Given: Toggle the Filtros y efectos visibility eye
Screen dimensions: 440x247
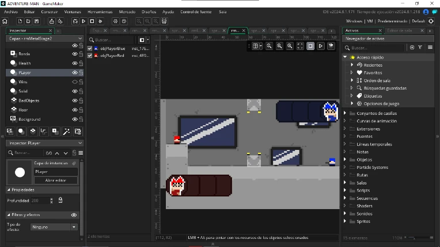Looking at the screenshot, I should click(x=74, y=215).
